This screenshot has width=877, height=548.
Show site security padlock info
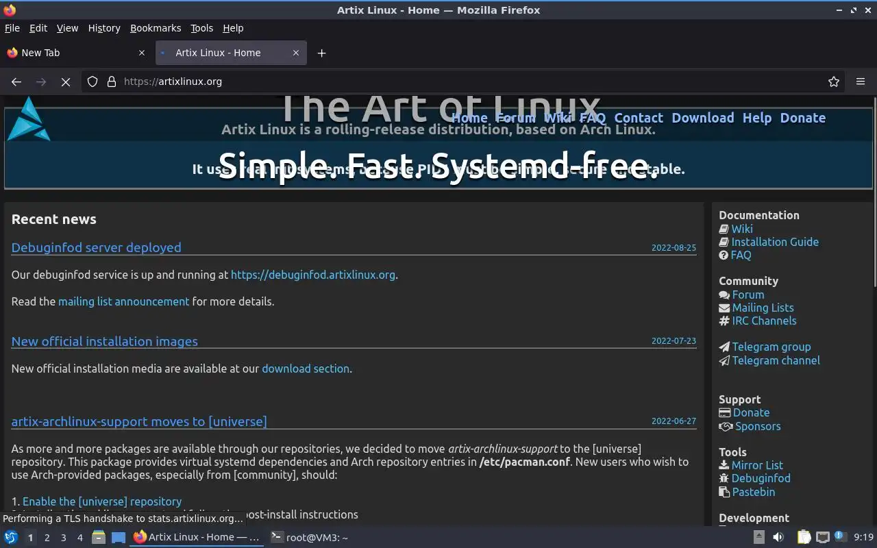click(112, 82)
